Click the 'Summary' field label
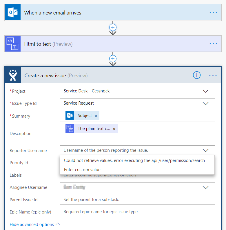This screenshot has width=226, height=230. [x=21, y=116]
